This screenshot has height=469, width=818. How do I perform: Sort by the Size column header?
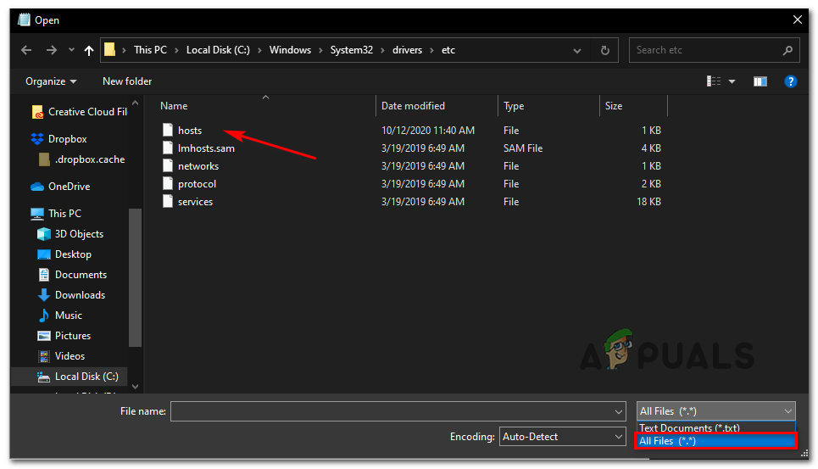(634, 106)
